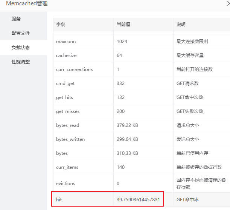This screenshot has height=210, width=230.
Task: Click the 字段 column header
Action: 61,24
